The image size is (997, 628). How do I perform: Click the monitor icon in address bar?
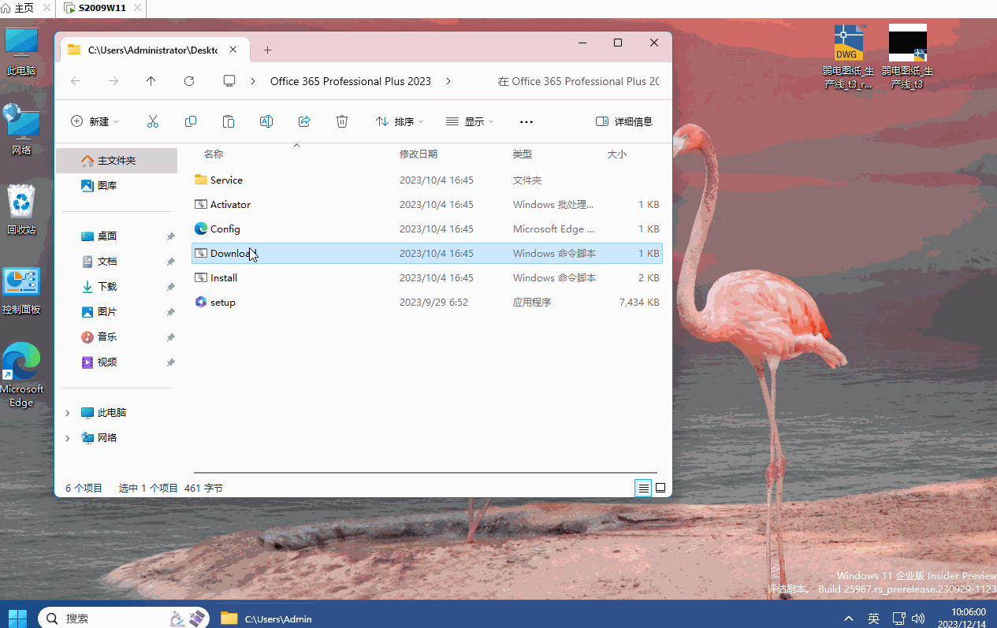point(229,81)
